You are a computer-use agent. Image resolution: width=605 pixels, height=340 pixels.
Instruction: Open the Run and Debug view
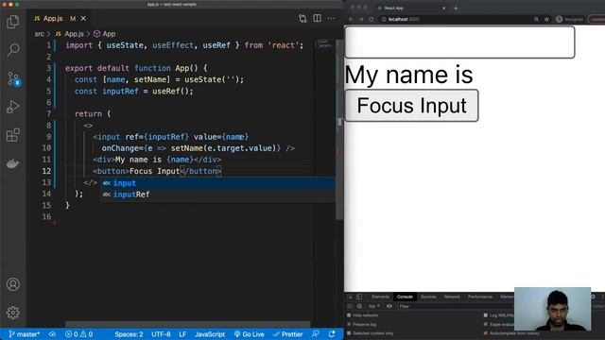(x=13, y=107)
